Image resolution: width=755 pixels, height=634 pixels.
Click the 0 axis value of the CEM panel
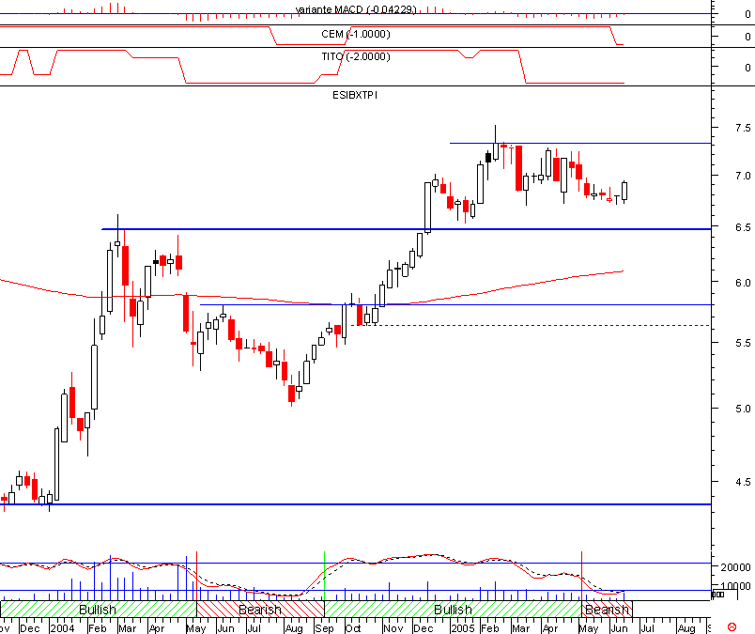click(x=747, y=37)
